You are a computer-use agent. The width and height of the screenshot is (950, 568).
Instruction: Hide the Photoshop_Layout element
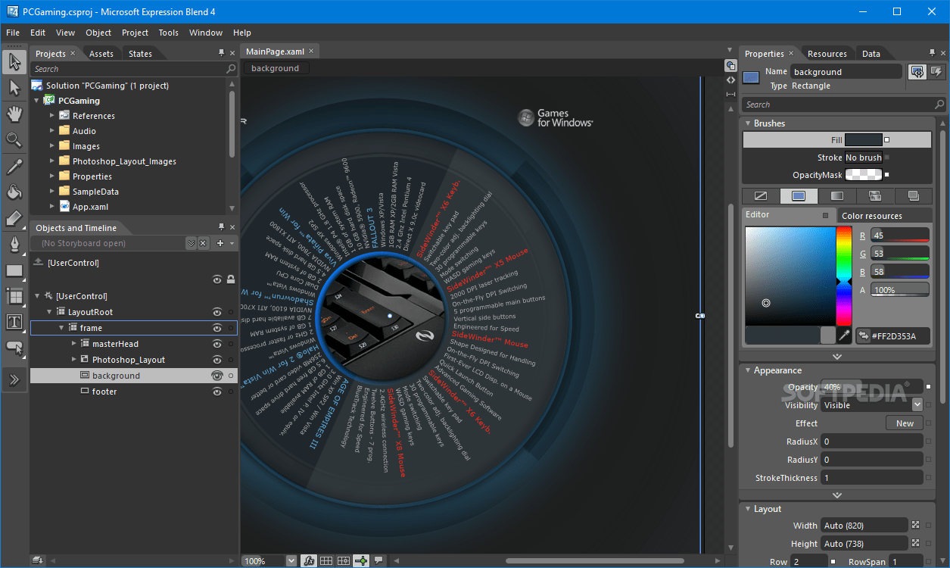coord(217,360)
